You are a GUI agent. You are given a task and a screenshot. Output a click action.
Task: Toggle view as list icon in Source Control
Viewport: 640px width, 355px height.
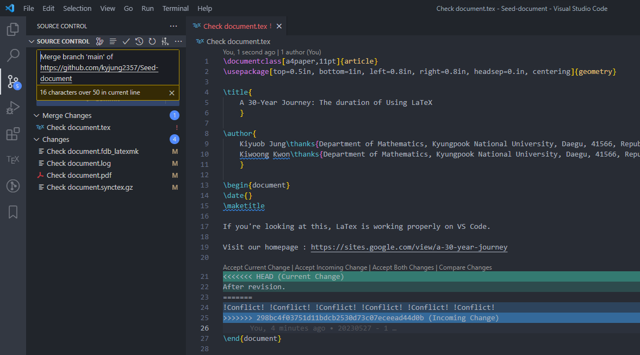pos(113,41)
